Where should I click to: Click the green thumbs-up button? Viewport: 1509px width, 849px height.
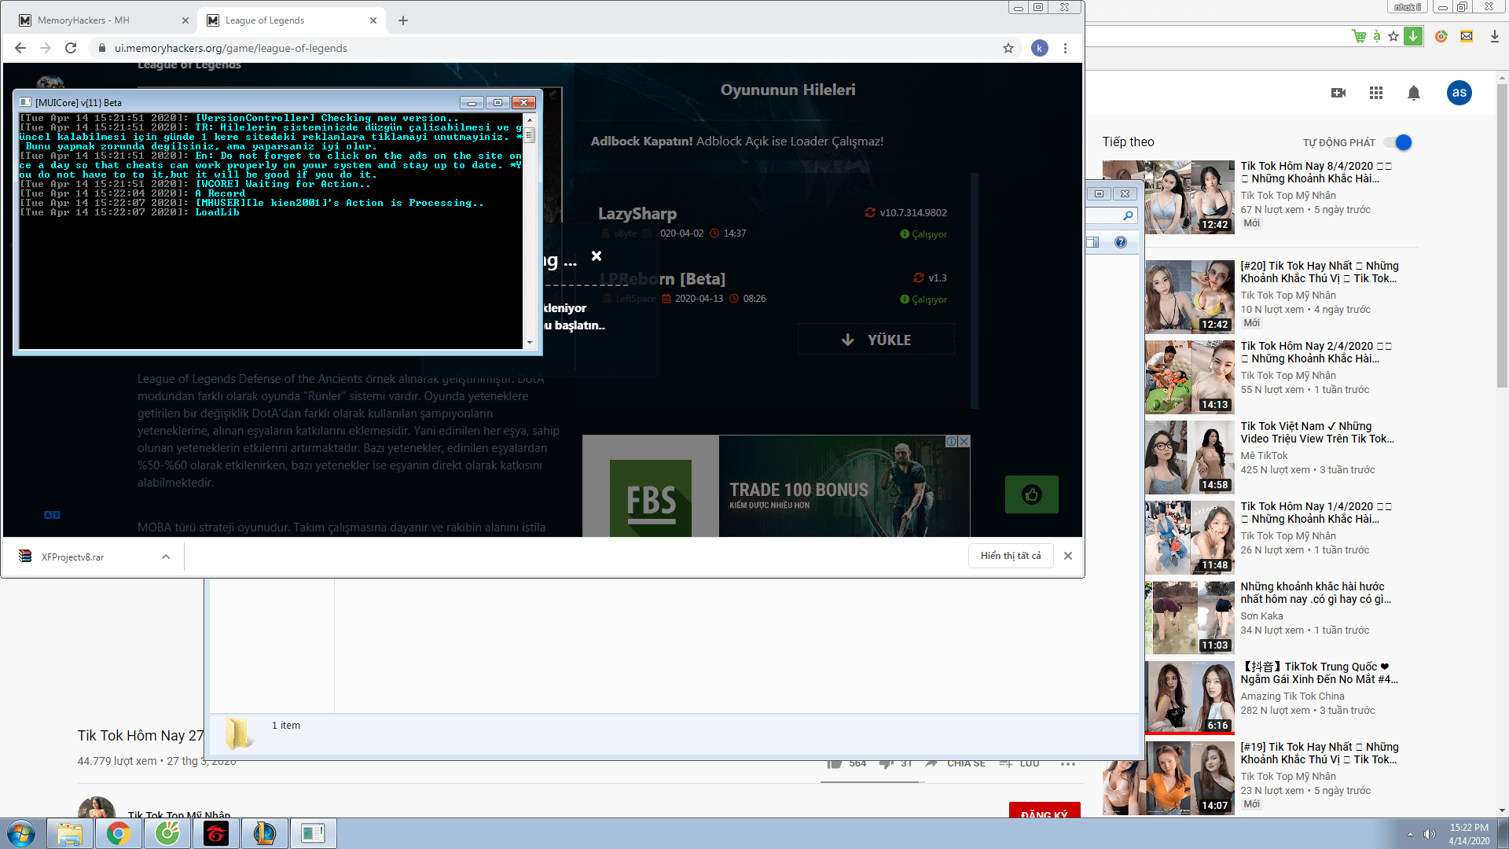(1031, 494)
